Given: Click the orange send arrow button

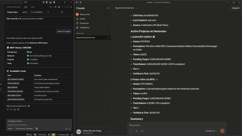Looking at the screenshot, I should (222, 131).
